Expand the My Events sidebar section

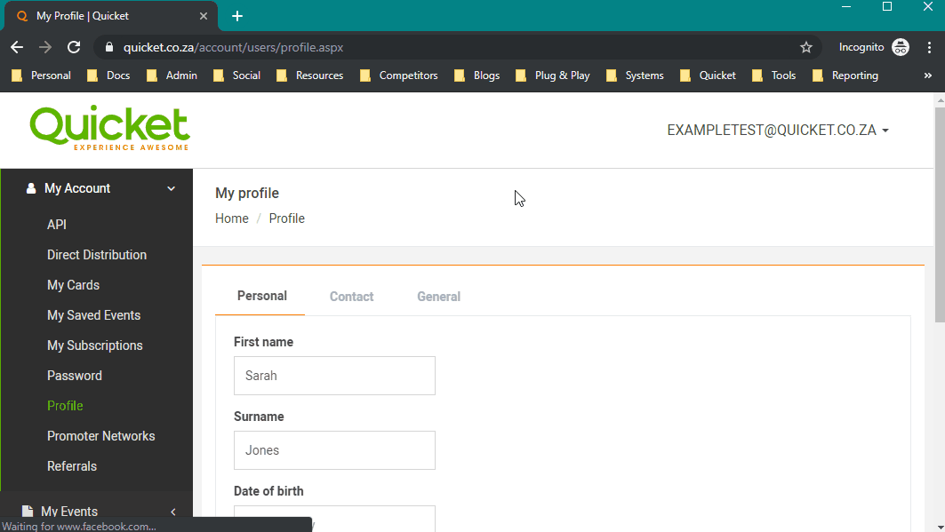pyautogui.click(x=96, y=511)
